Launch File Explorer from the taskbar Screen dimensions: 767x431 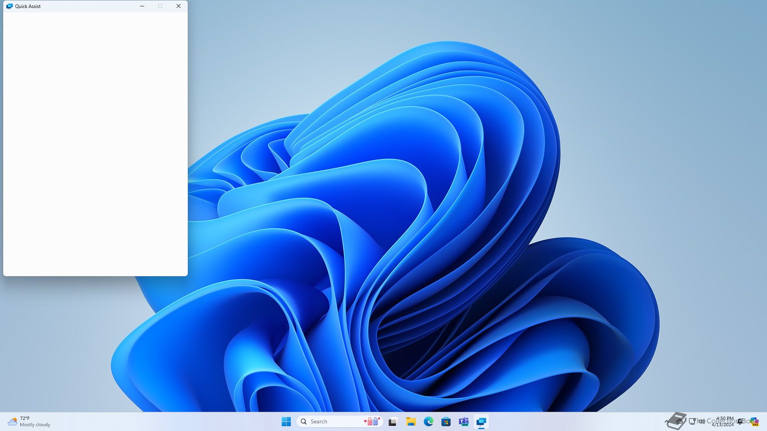tap(411, 421)
